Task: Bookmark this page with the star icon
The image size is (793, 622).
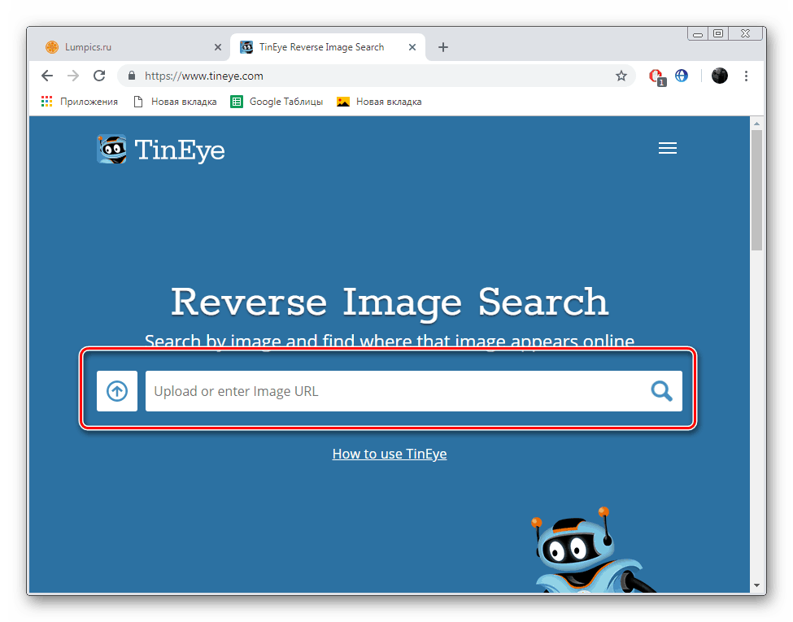Action: click(621, 76)
